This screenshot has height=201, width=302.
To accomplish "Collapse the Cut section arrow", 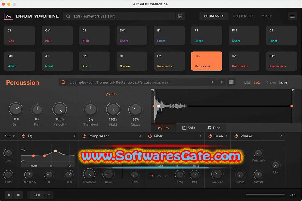I will 14,136.
